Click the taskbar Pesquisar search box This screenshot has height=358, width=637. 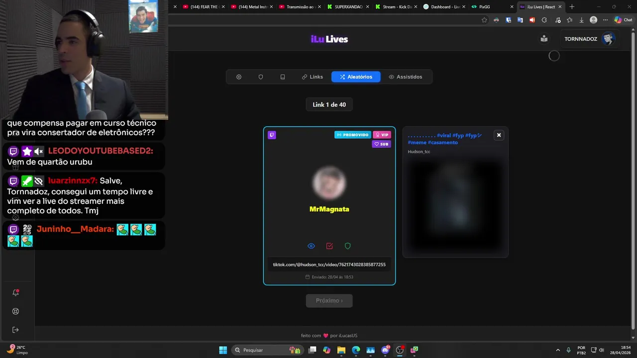tap(268, 350)
